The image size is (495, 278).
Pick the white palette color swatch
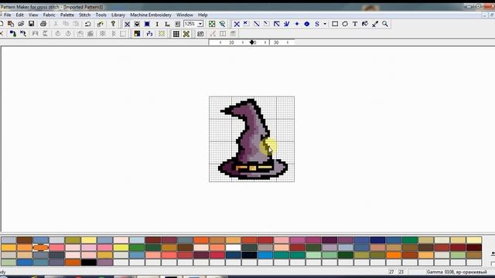pyautogui.click(x=234, y=247)
